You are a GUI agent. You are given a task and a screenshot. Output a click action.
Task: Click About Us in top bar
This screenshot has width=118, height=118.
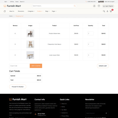click(x=22, y=2)
